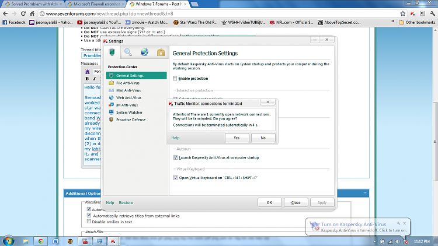Click the IM Anti-Virus chat icon
The image size is (438, 246).
pos(111,105)
